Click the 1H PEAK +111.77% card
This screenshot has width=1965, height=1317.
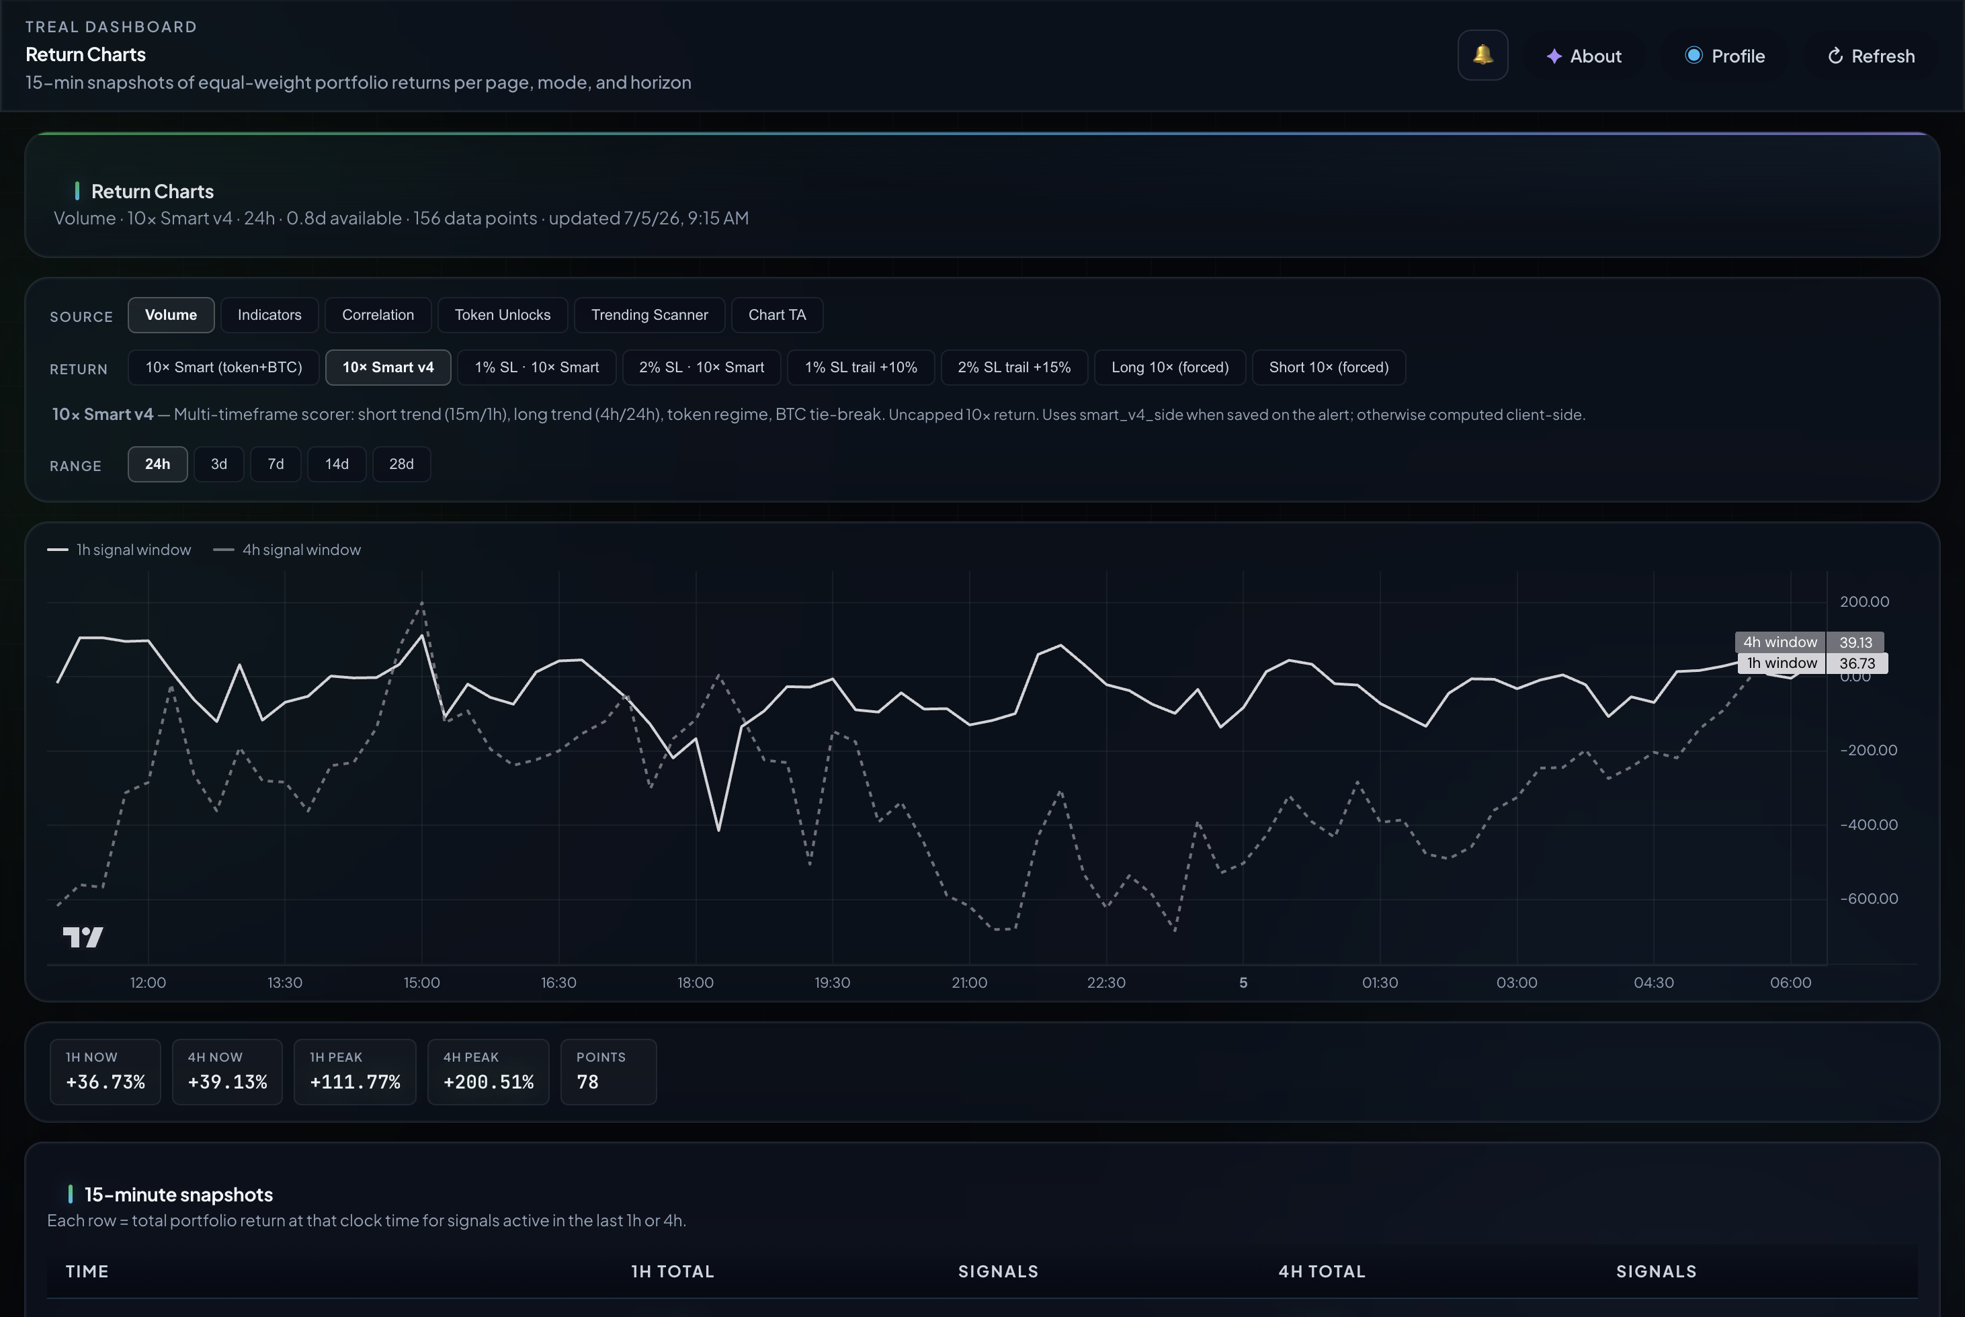(355, 1072)
